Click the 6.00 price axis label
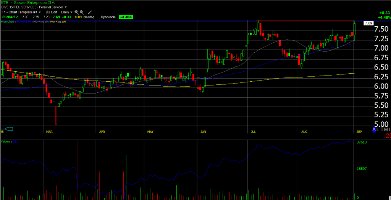Screen dimensions: 391x200 382,86
